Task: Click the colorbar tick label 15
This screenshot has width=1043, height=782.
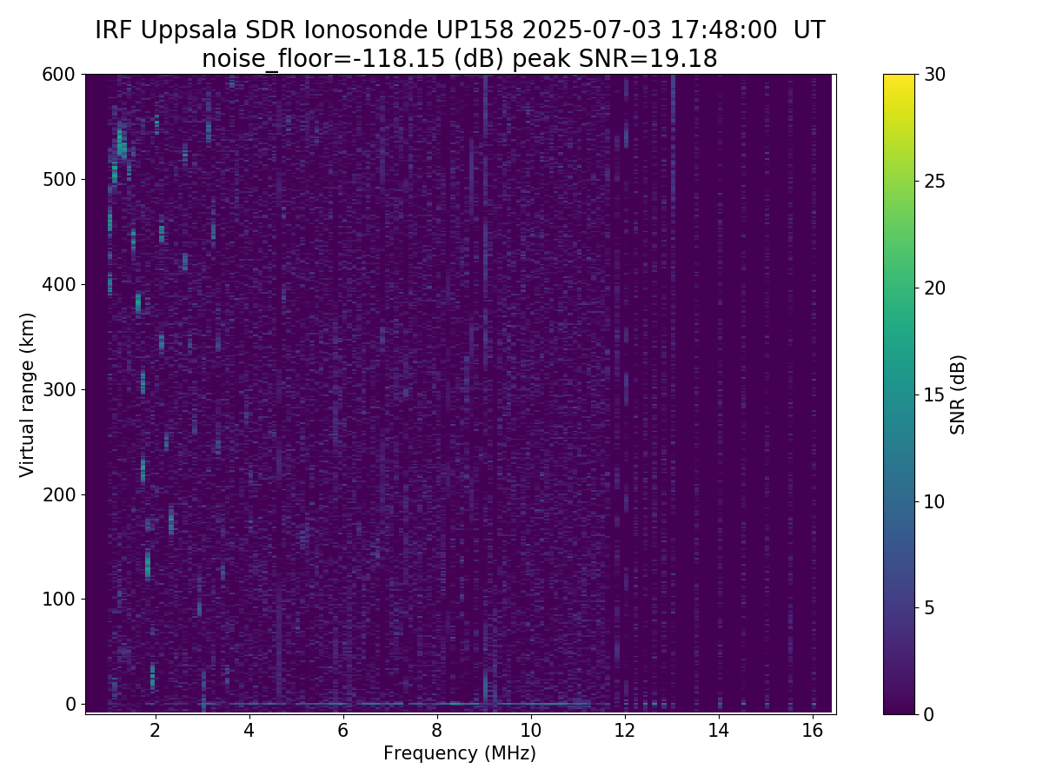Action: pyautogui.click(x=934, y=394)
